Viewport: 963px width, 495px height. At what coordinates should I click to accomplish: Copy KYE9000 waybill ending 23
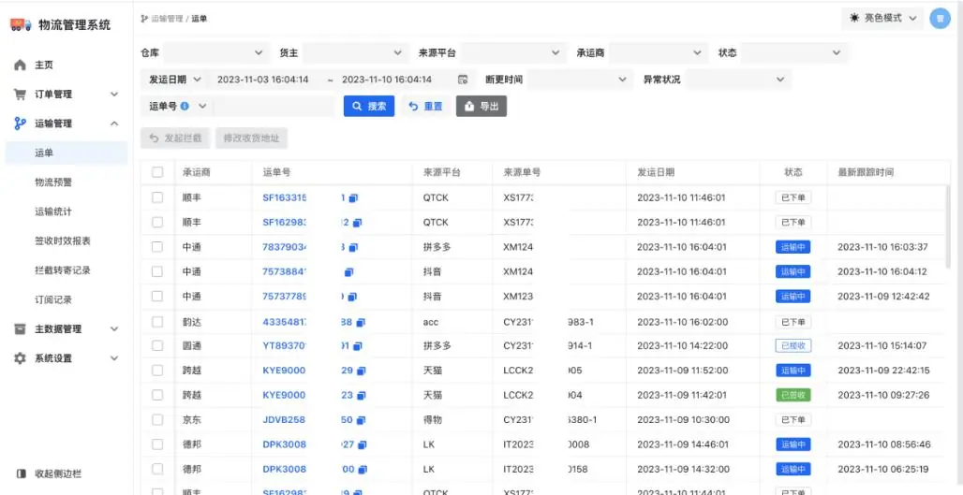[362, 395]
